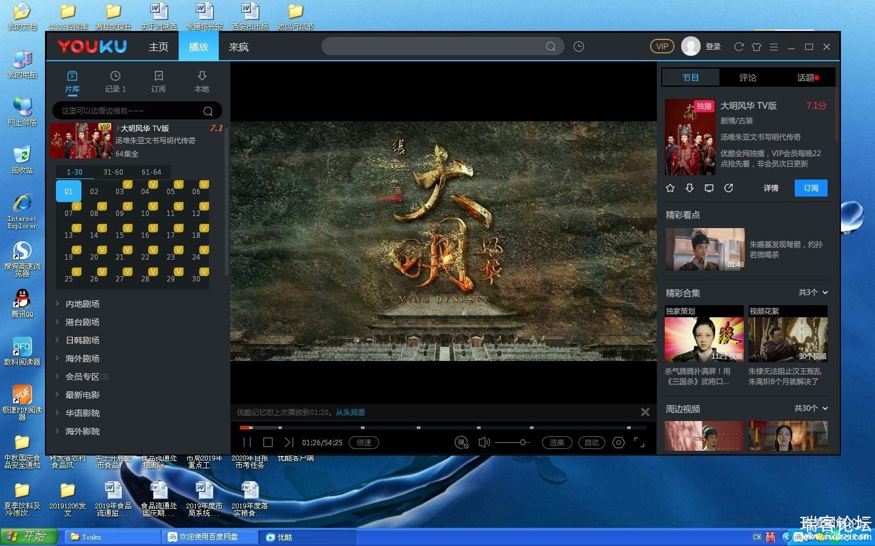
Task: Click the blue 订阅 subscribe button
Action: [811, 188]
